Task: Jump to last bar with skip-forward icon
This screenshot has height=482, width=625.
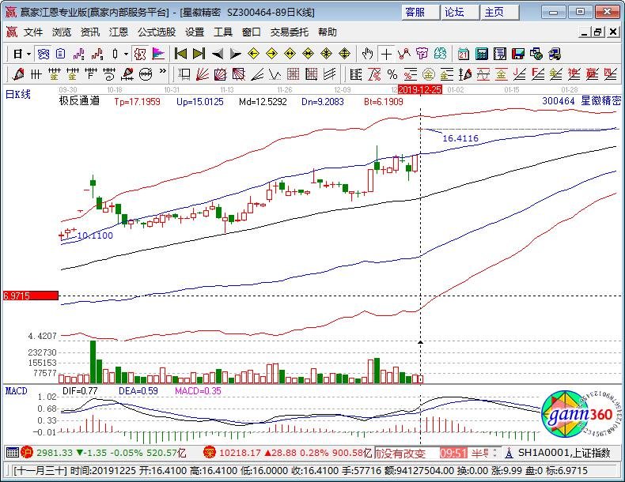Action: 199,54
